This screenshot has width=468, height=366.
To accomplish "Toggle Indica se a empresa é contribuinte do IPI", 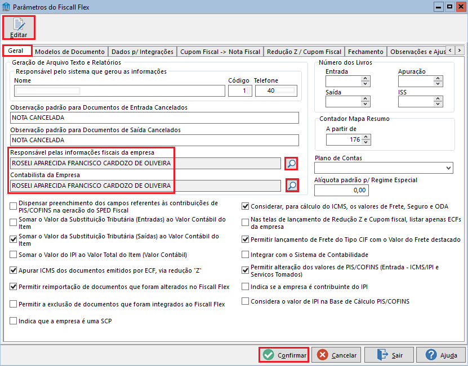I will pyautogui.click(x=245, y=287).
